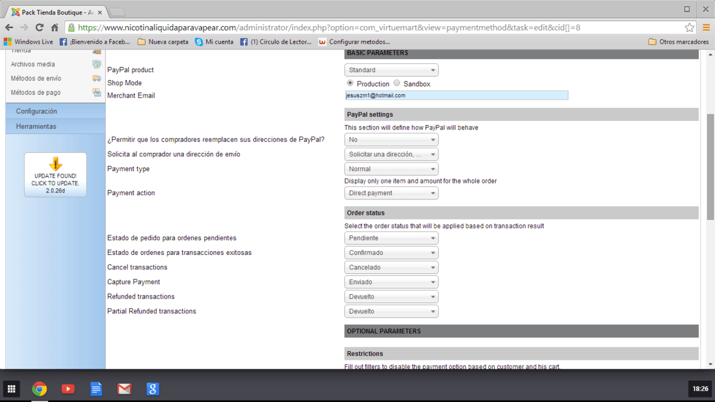Select Sandbox shop mode

tap(396, 83)
